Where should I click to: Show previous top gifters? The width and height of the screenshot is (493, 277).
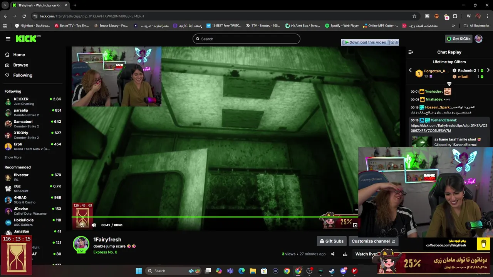tap(410, 70)
